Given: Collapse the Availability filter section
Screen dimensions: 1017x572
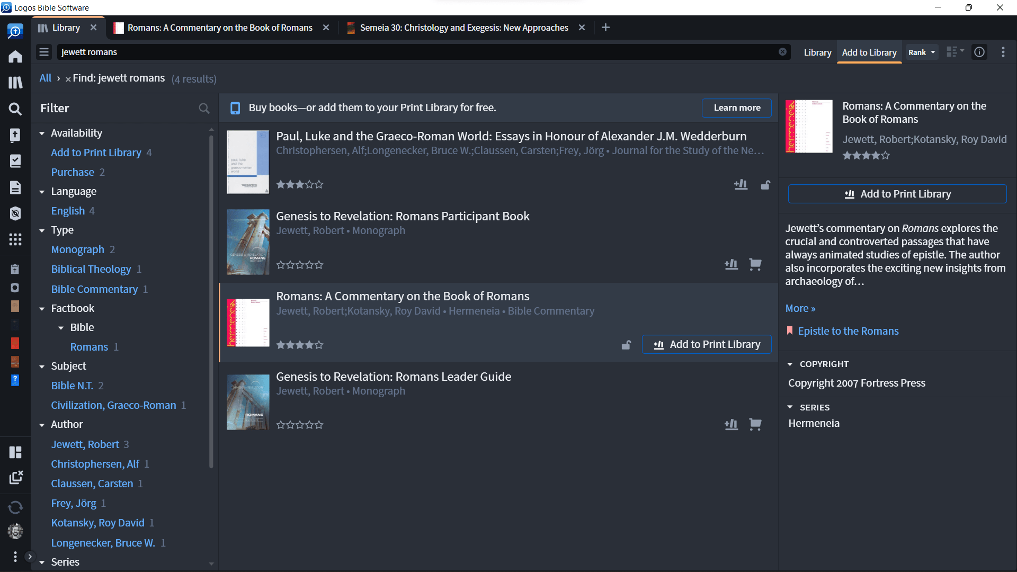Looking at the screenshot, I should tap(42, 133).
